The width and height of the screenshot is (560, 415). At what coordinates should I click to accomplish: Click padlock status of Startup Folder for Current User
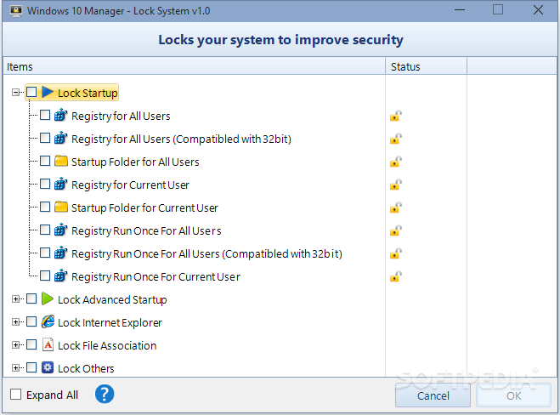coord(396,207)
